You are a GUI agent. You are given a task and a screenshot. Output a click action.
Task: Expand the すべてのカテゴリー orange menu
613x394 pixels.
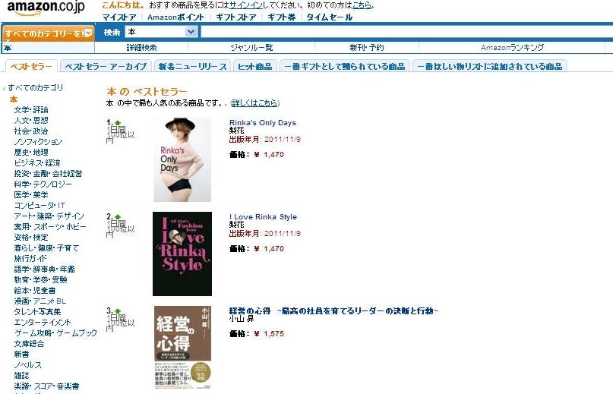pos(48,33)
